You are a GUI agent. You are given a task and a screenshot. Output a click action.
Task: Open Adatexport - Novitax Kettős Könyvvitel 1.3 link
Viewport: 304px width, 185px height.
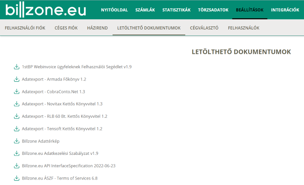pos(62,104)
